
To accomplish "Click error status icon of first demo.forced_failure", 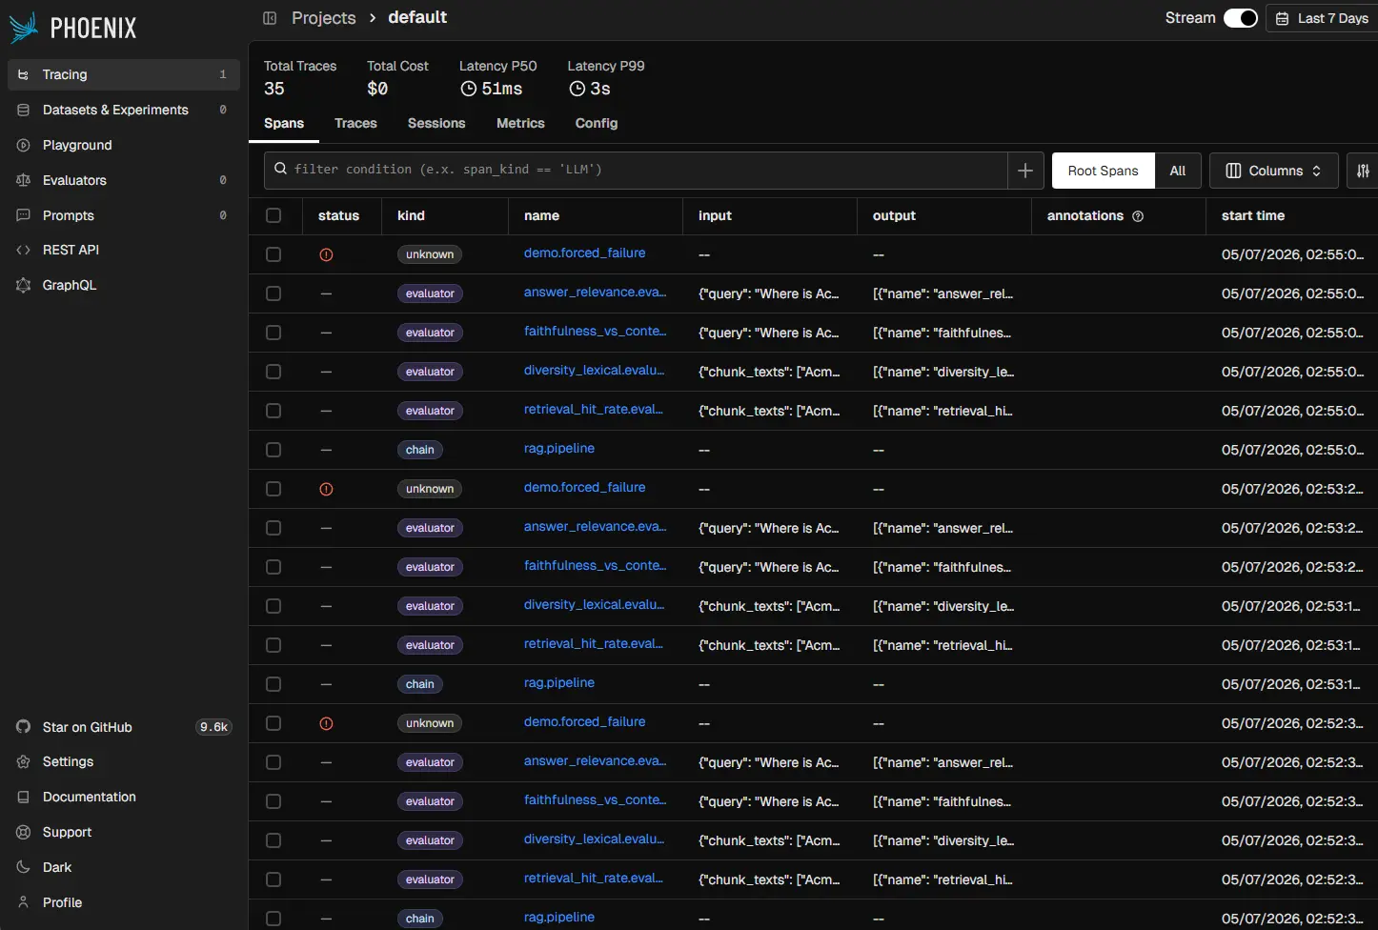I will tap(326, 254).
